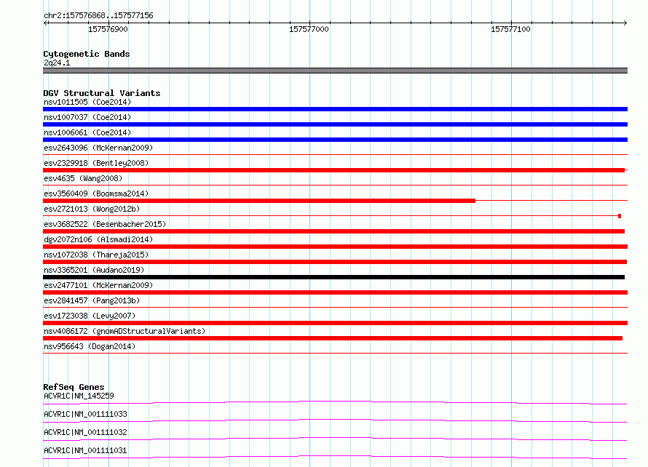Click the red esv1723038 variant bar
This screenshot has width=648, height=467.
(x=335, y=323)
